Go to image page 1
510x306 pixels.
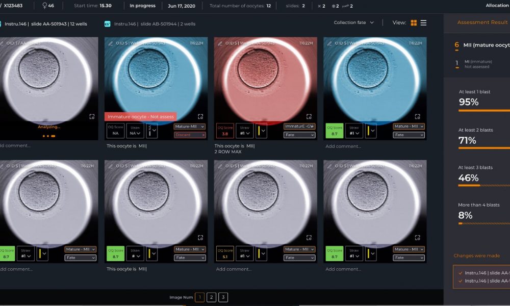[200, 297]
